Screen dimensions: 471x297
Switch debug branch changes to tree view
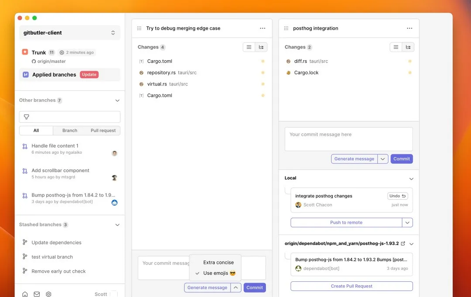click(261, 47)
